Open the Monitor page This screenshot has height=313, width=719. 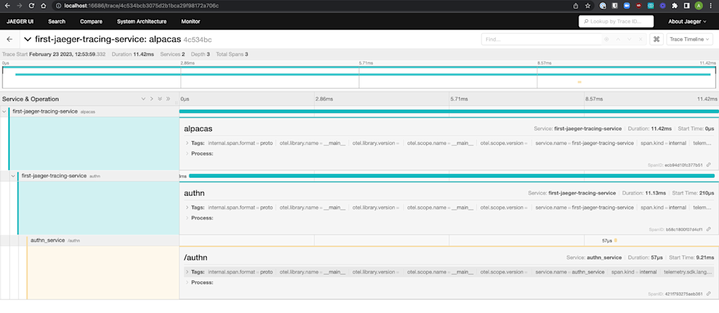[191, 22]
